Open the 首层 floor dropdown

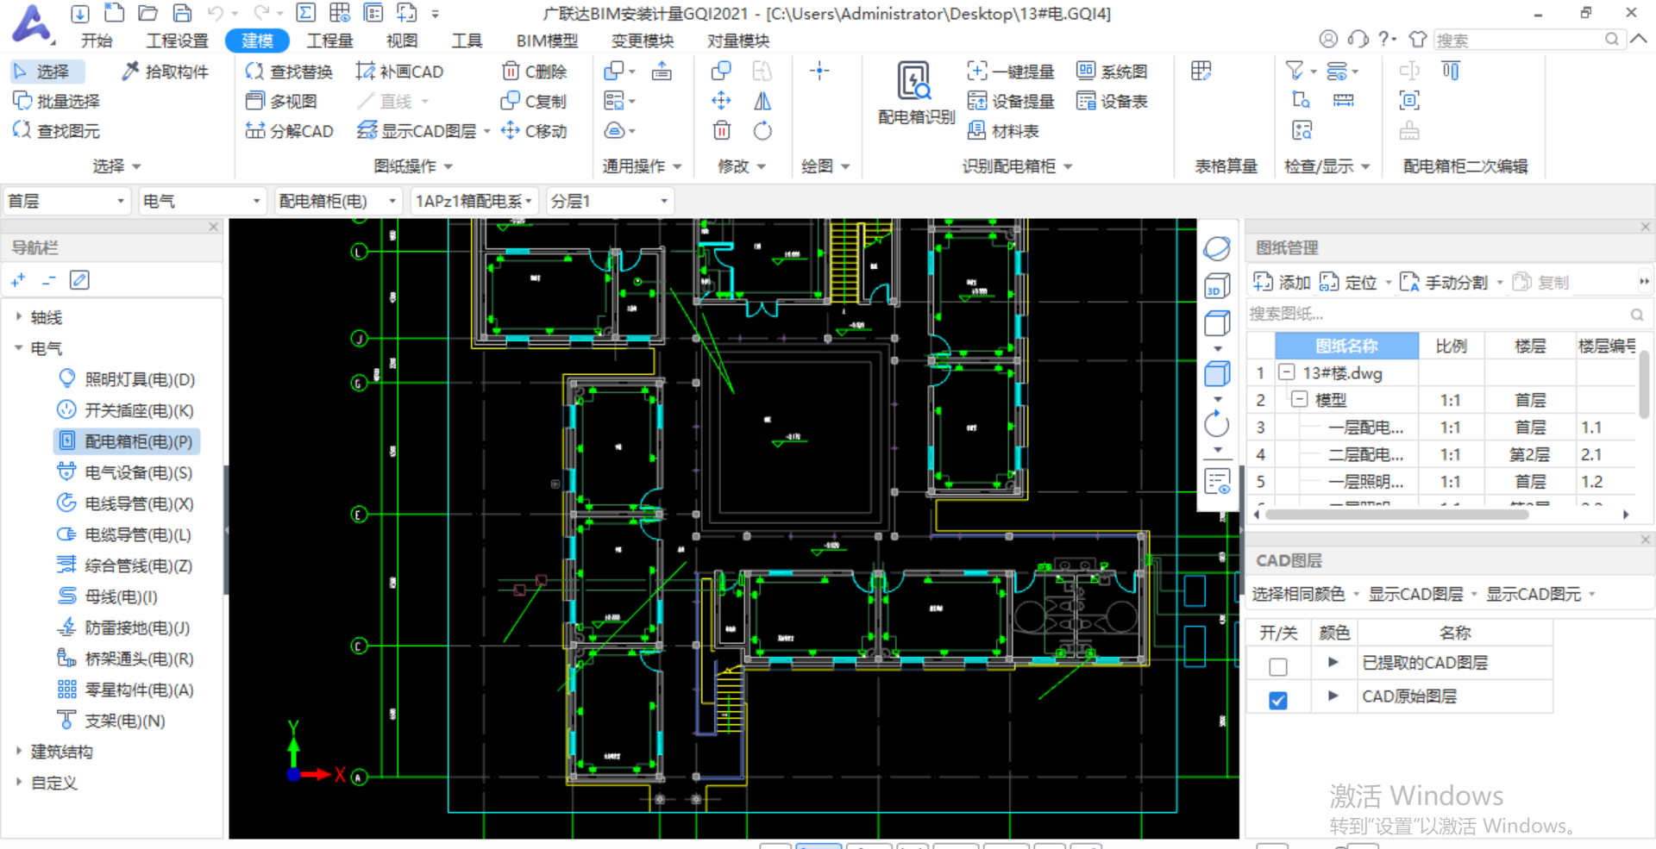(66, 201)
